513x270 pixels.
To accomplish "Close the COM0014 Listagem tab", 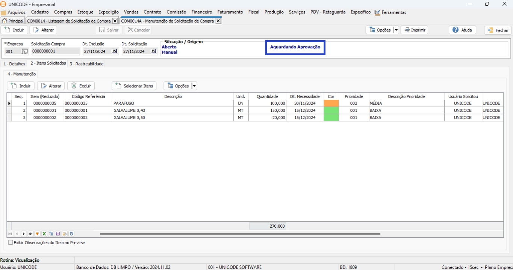I will [115, 21].
